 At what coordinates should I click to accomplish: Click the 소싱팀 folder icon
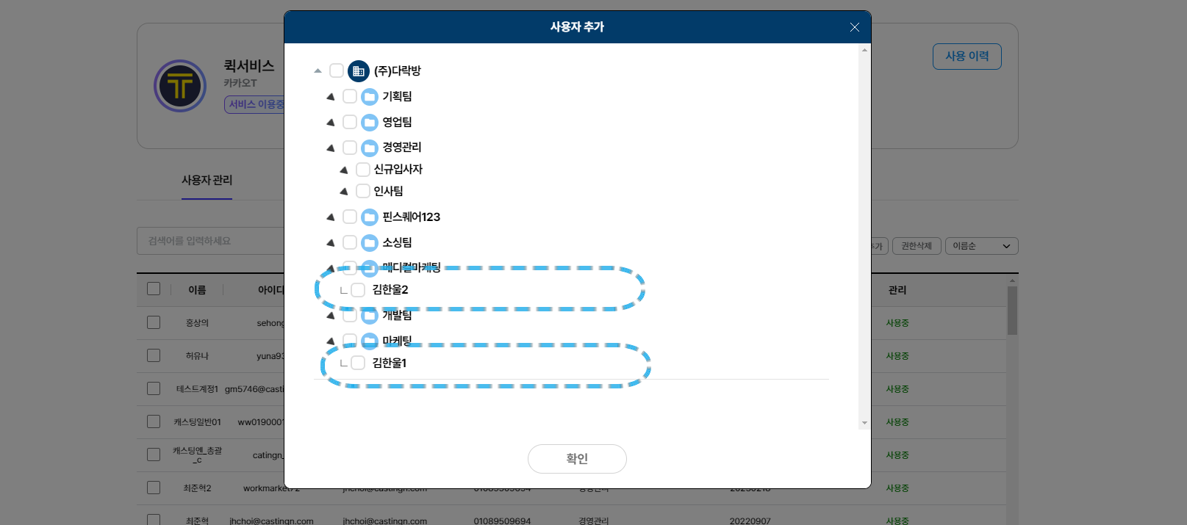pyautogui.click(x=370, y=243)
